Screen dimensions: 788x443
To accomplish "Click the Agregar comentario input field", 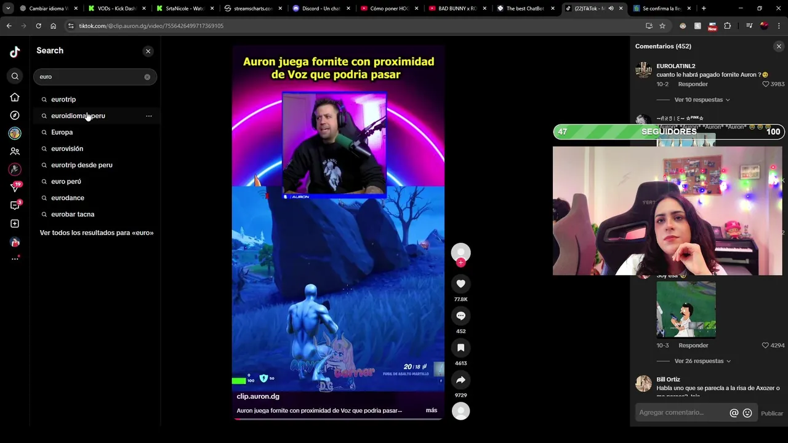I will coord(682,413).
